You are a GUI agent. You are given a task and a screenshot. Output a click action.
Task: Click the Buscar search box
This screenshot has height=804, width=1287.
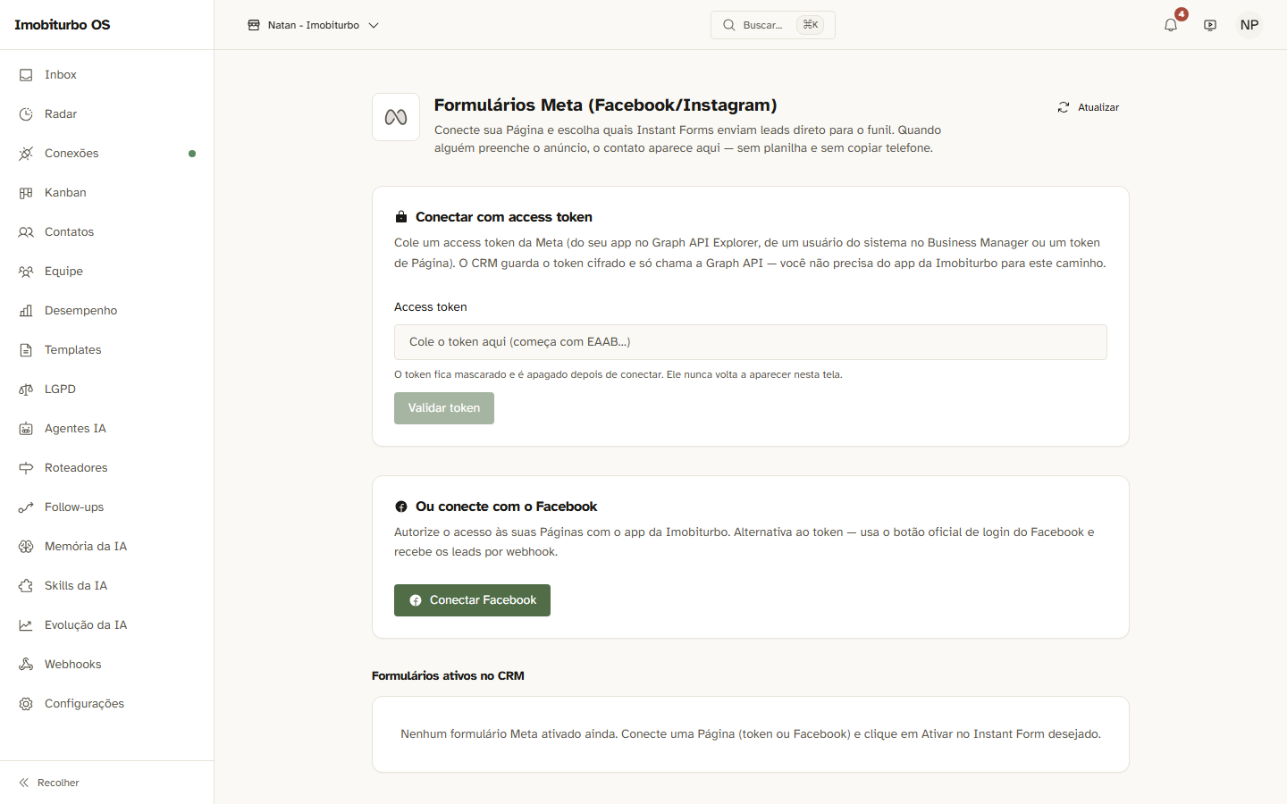point(773,25)
